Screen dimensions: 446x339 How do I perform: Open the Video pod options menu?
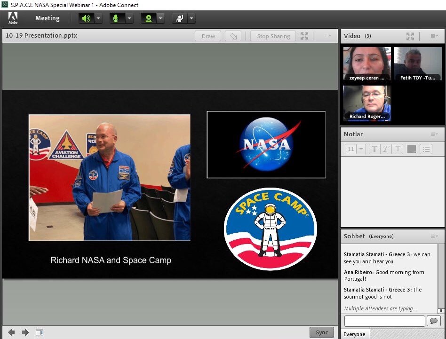[x=434, y=36]
